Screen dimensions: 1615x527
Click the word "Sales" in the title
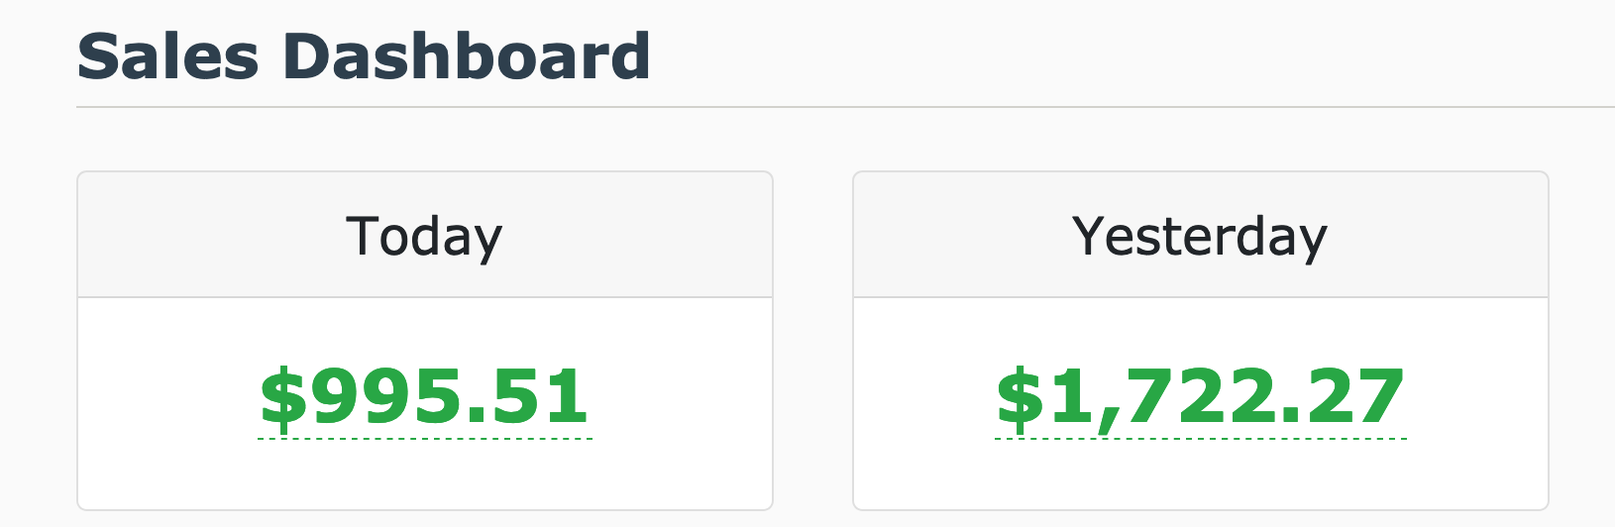[167, 56]
